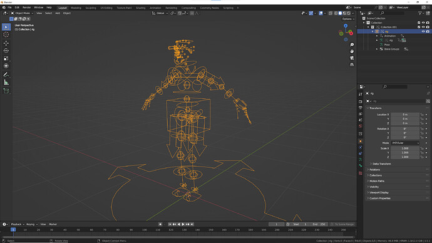
Task: Toggle X-ray display in viewport header
Action: click(x=331, y=13)
